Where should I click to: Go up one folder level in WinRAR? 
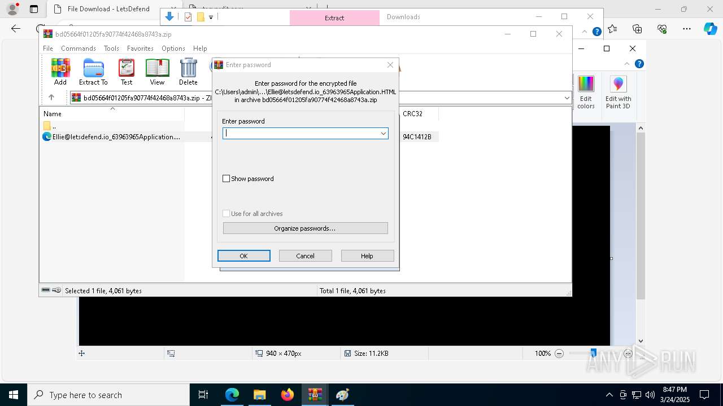point(51,98)
